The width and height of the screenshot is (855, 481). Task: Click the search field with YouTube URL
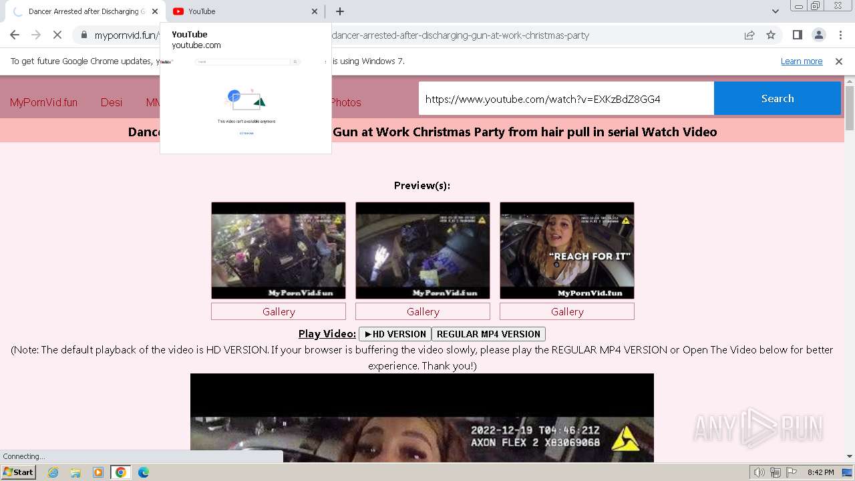pyautogui.click(x=566, y=98)
